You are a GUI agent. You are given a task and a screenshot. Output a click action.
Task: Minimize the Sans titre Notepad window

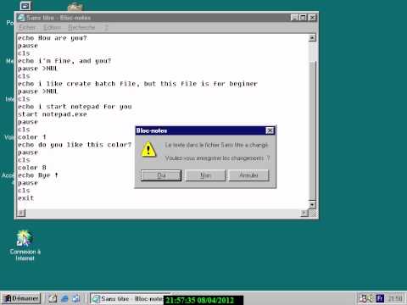(x=294, y=18)
